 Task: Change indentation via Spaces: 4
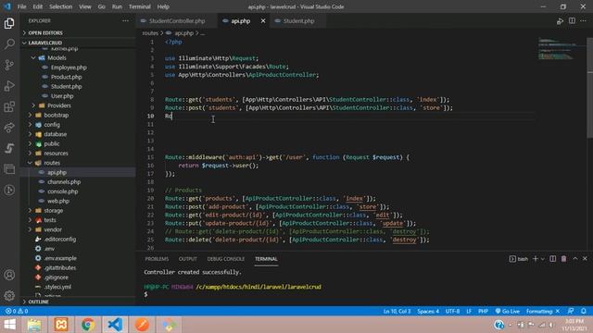(428, 311)
